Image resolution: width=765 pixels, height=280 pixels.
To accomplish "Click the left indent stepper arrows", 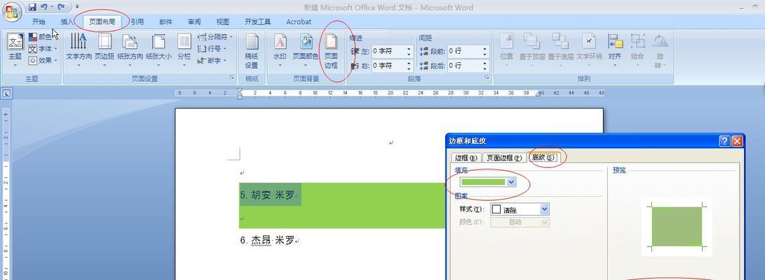I will (x=409, y=51).
